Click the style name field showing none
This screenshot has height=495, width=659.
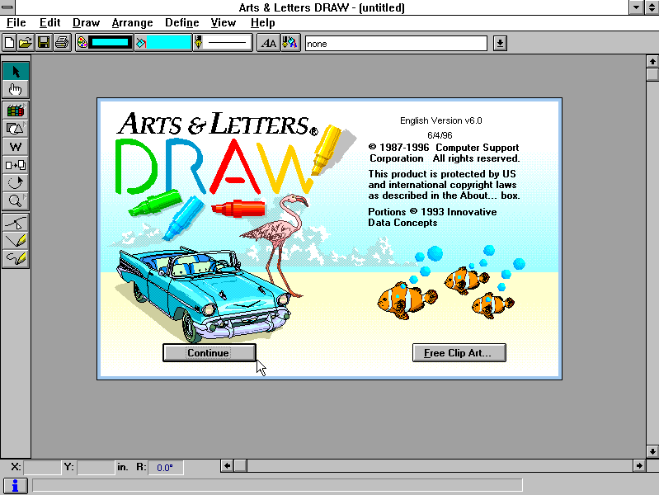pos(396,44)
